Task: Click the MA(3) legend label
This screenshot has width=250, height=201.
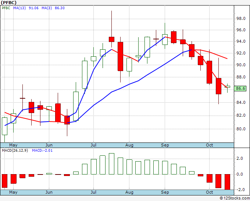Action: pyautogui.click(x=47, y=8)
